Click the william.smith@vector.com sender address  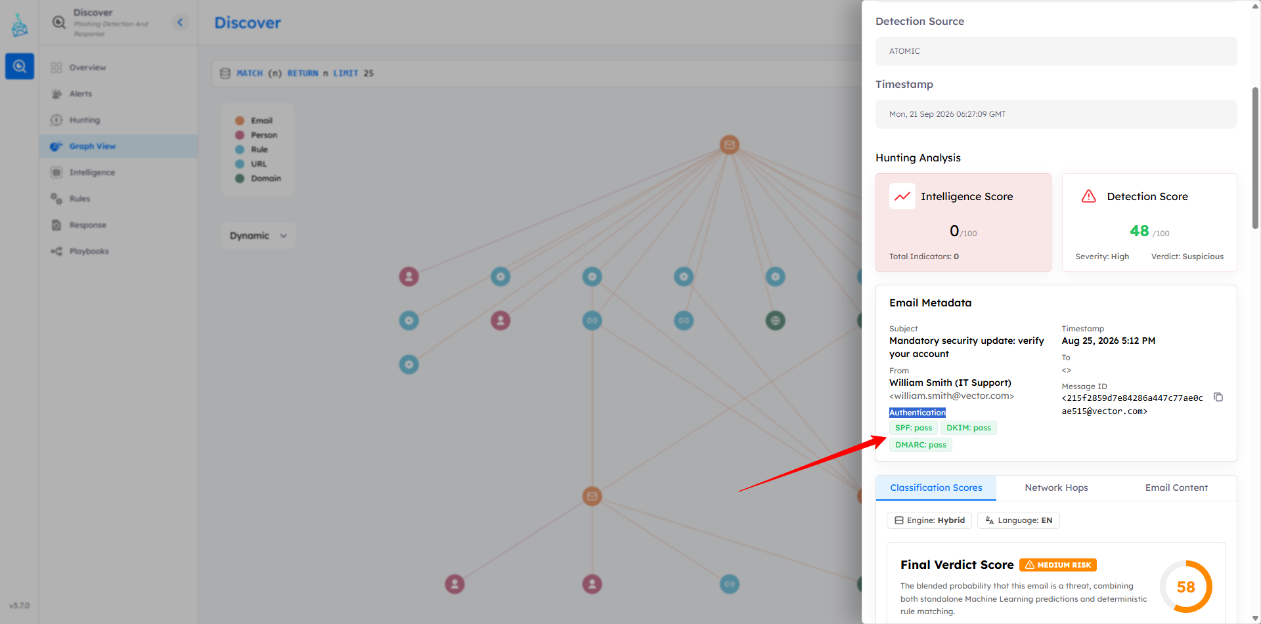[952, 396]
